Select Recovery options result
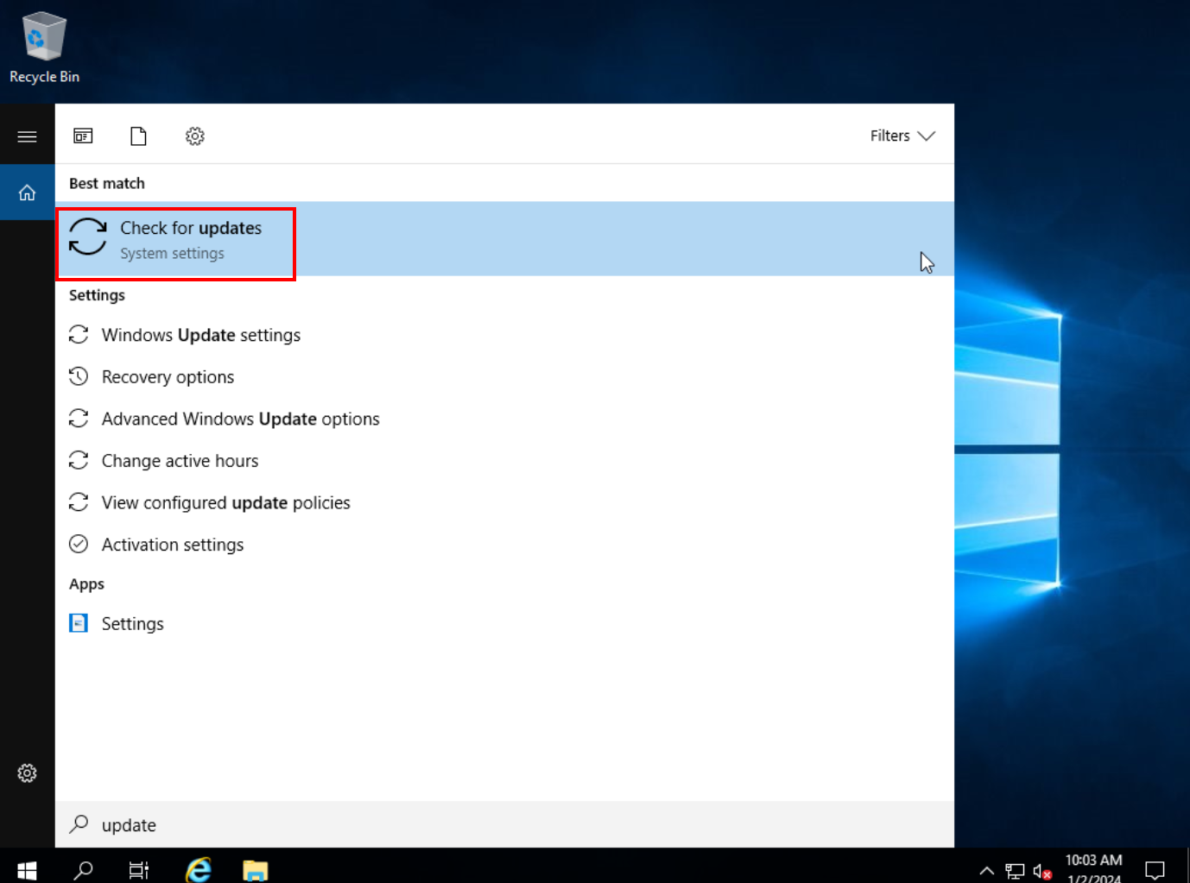 [168, 377]
